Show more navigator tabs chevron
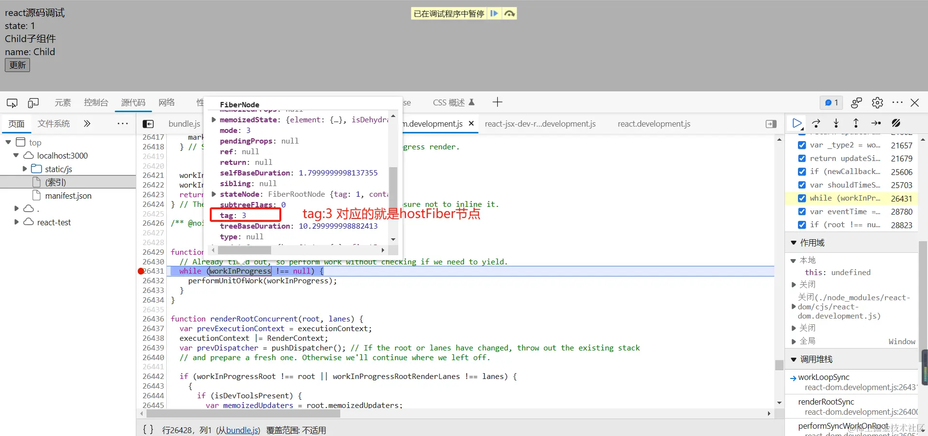 [87, 124]
